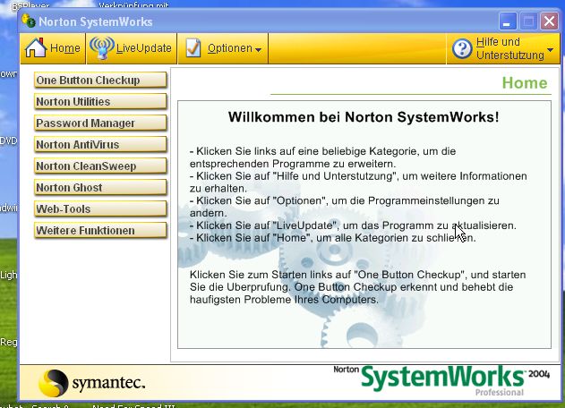Open the Norton Ghost category
Screen dimensions: 565x408
[x=100, y=187]
